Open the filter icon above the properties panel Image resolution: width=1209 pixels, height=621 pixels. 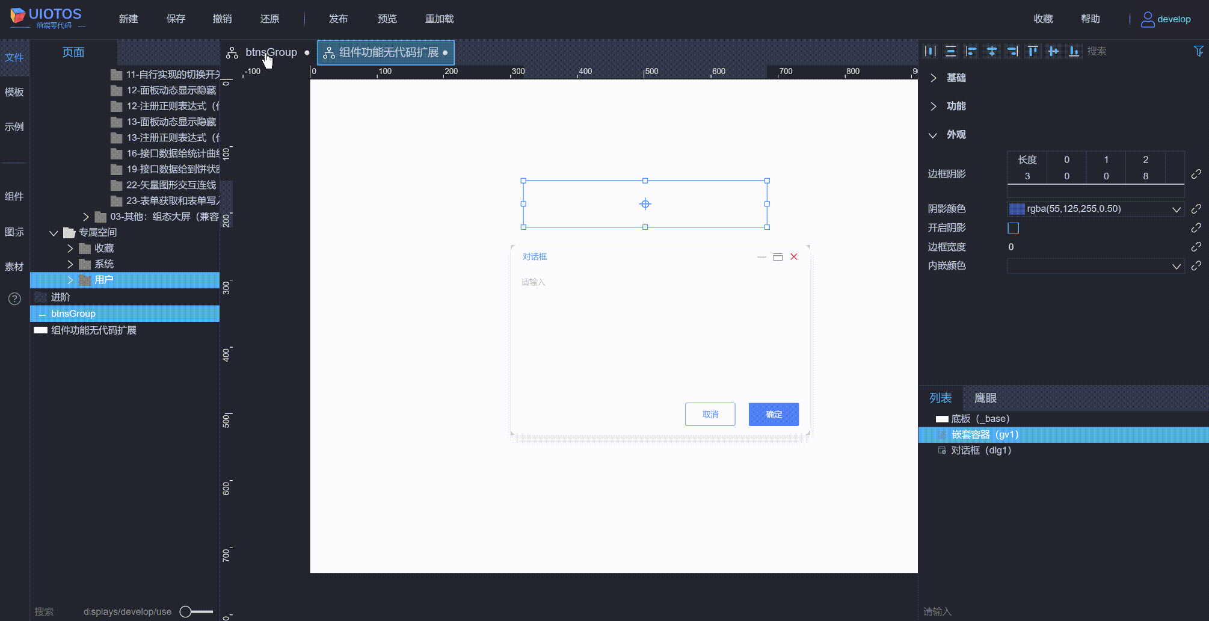click(1198, 51)
